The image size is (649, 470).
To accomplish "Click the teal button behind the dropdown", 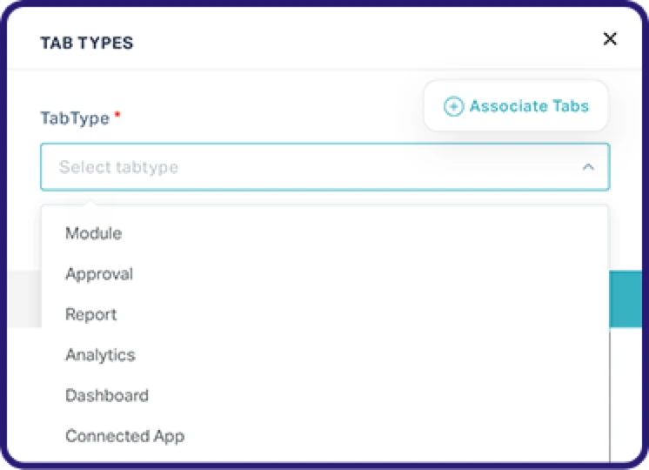I will (x=625, y=299).
